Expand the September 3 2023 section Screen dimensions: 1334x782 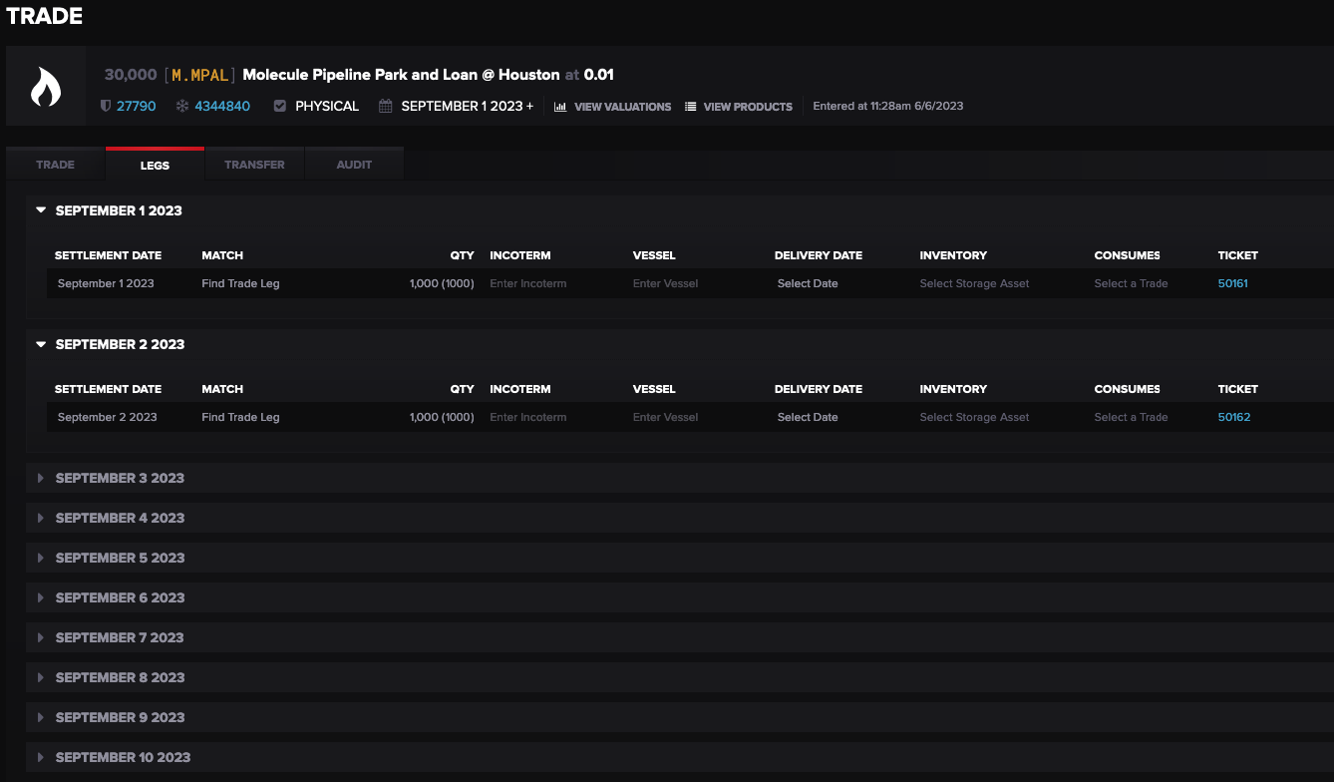pos(41,478)
